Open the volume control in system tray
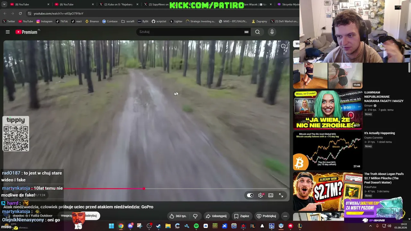This screenshot has height=231, width=411. pyautogui.click(x=389, y=226)
